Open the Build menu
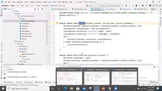Image resolution: width=162 pixels, height=91 pixels. [x=45, y=2]
